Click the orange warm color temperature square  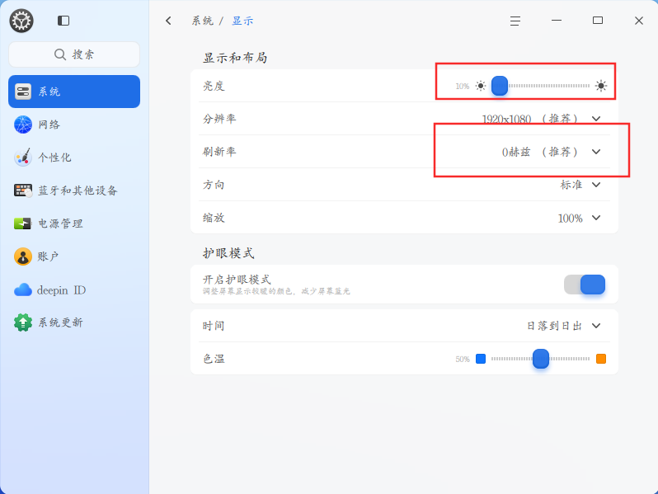pos(601,359)
